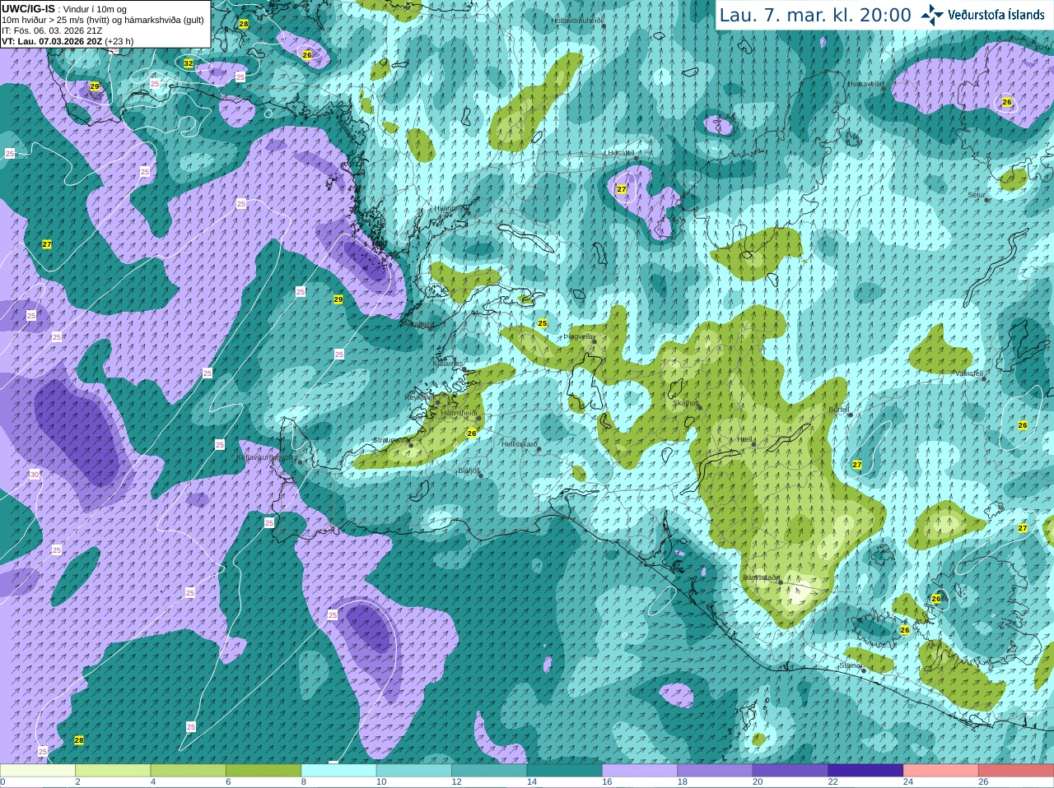
Task: Click the Straumsvík station label
Action: click(390, 440)
